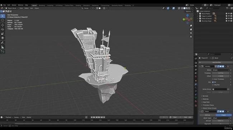The image size is (233, 130).
Task: Adjust the Solidify Thickness slider
Action: click(221, 73)
